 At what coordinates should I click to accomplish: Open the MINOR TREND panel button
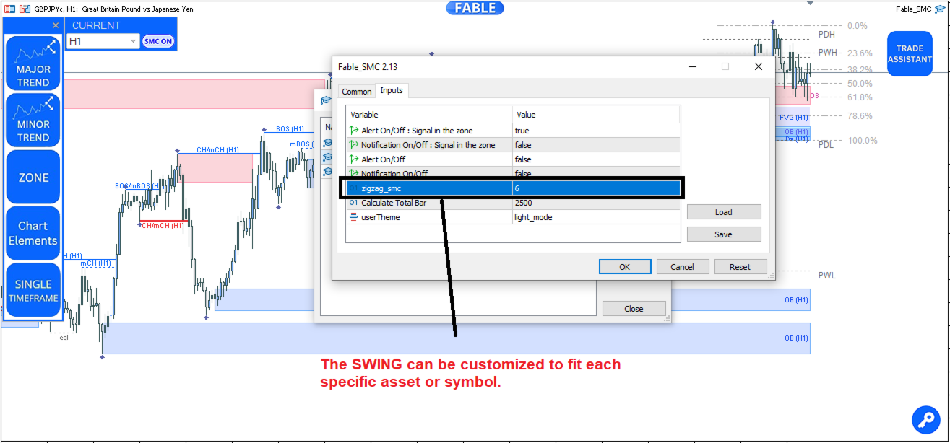[33, 119]
